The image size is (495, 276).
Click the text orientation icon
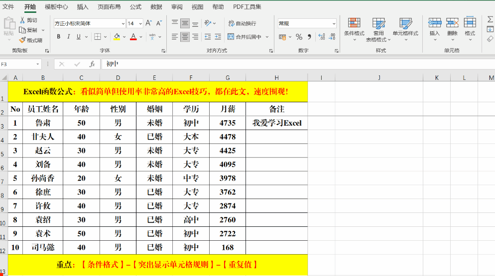point(208,23)
